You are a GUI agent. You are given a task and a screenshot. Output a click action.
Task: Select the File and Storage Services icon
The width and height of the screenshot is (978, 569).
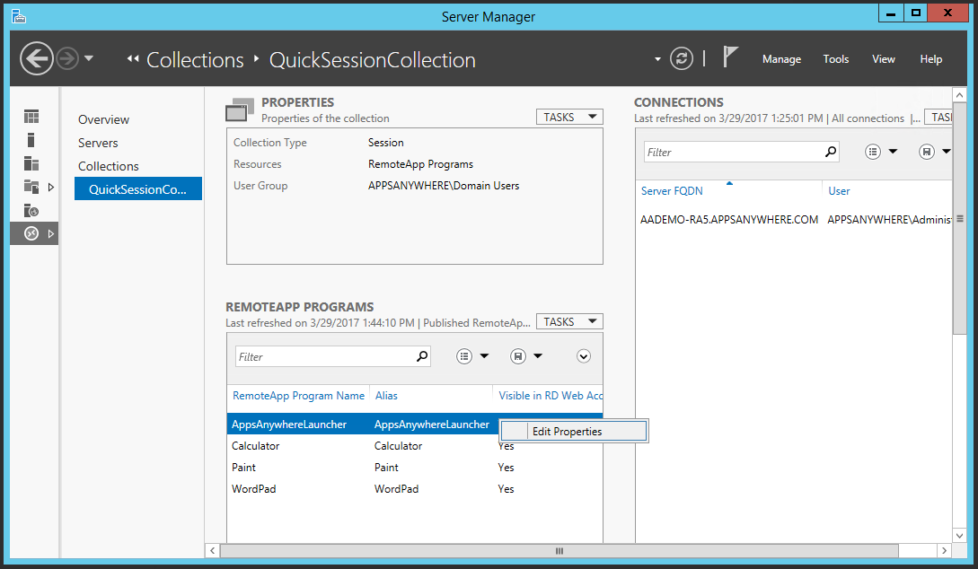[x=31, y=187]
